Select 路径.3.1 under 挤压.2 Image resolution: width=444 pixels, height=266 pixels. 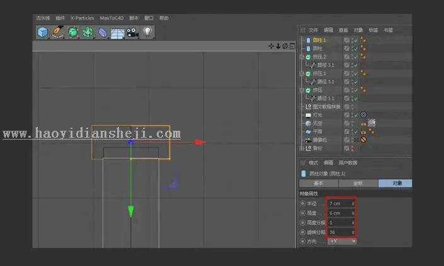[326, 65]
